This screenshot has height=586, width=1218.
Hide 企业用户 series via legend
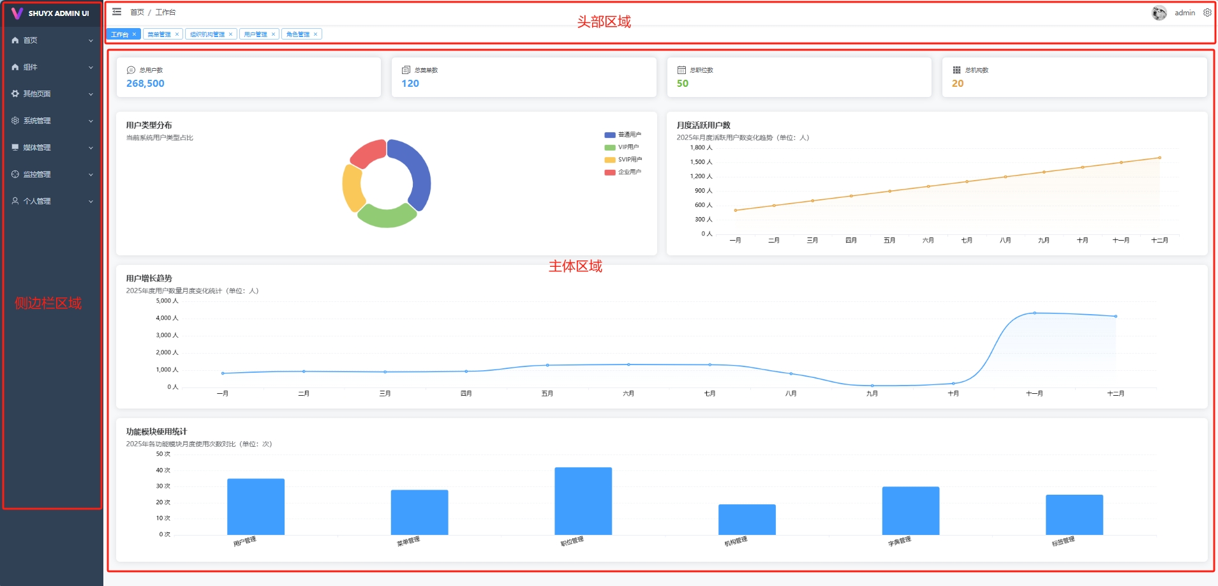tap(623, 172)
